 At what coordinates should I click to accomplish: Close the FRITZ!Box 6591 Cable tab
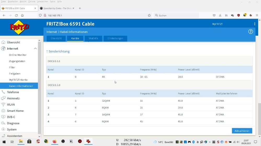pos(35,8)
